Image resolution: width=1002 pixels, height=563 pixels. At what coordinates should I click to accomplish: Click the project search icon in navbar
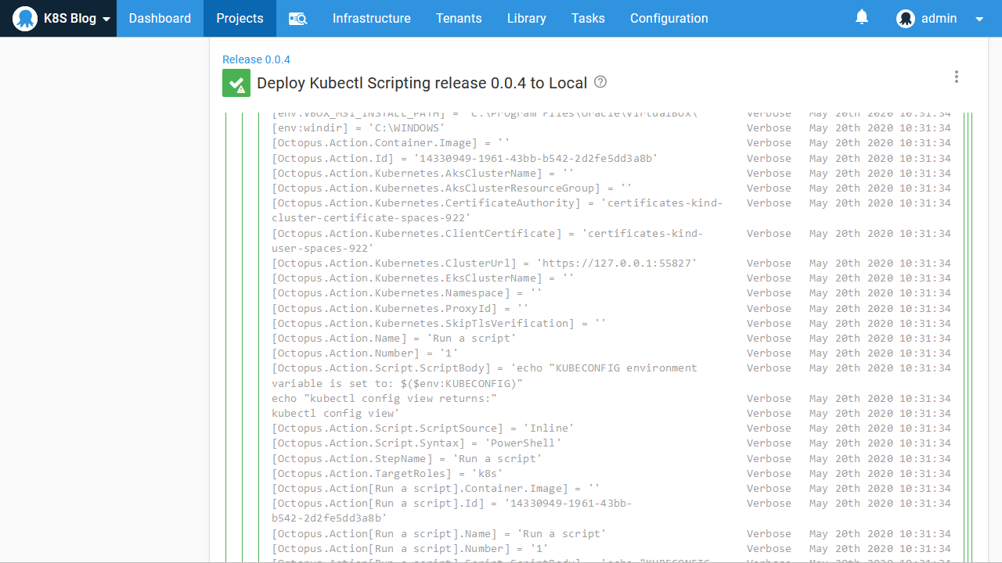tap(297, 19)
